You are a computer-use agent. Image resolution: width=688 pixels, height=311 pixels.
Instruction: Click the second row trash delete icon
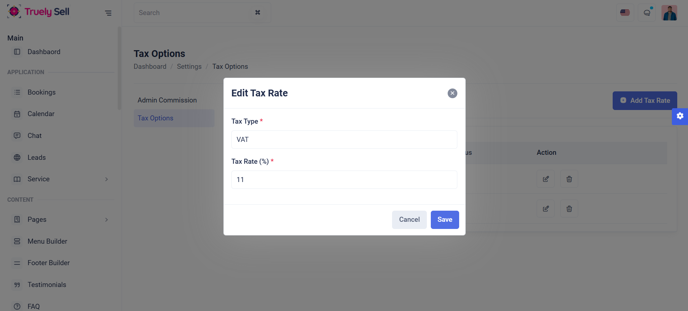(x=569, y=209)
